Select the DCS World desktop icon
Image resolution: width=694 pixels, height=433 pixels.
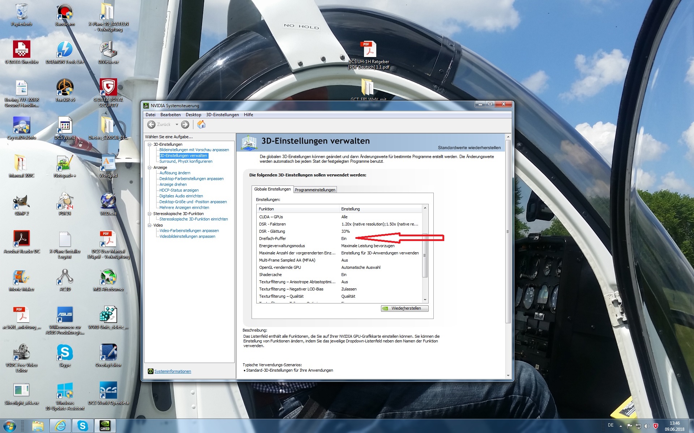(65, 128)
